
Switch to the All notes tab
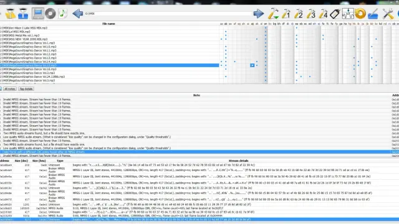pos(10,89)
